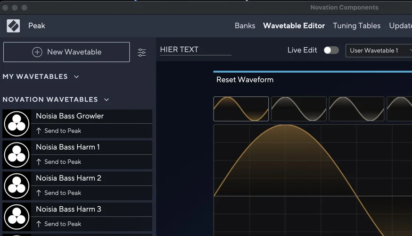412x236 pixels.
Task: Click the upload arrow under Noisia Bass Harm 2
Action: pos(39,193)
